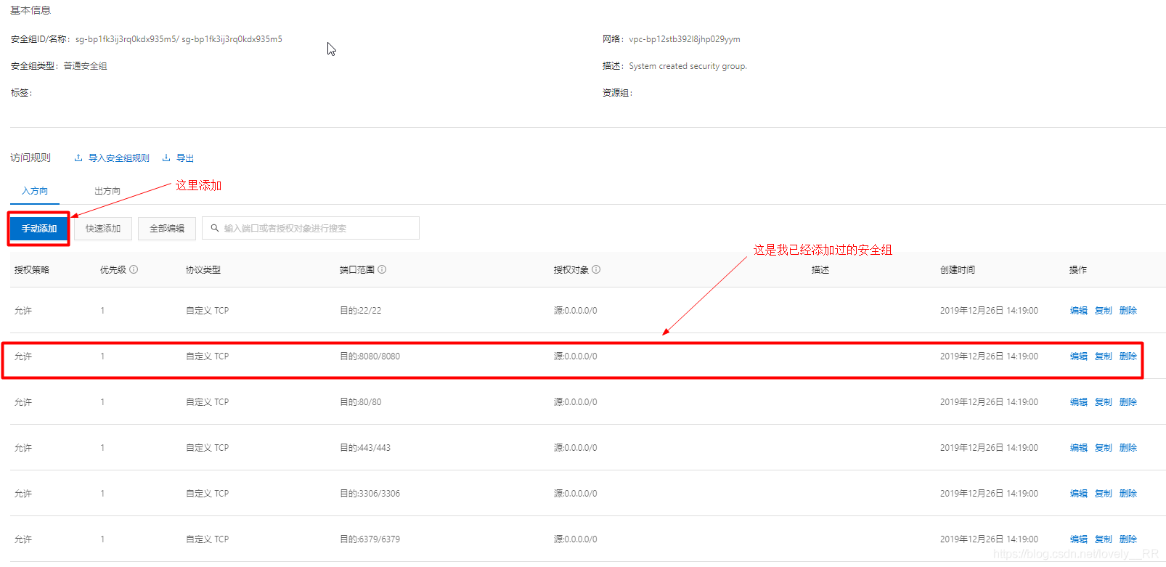The image size is (1166, 567).
Task: Delete the rule for port 3306/3306
Action: pos(1128,494)
